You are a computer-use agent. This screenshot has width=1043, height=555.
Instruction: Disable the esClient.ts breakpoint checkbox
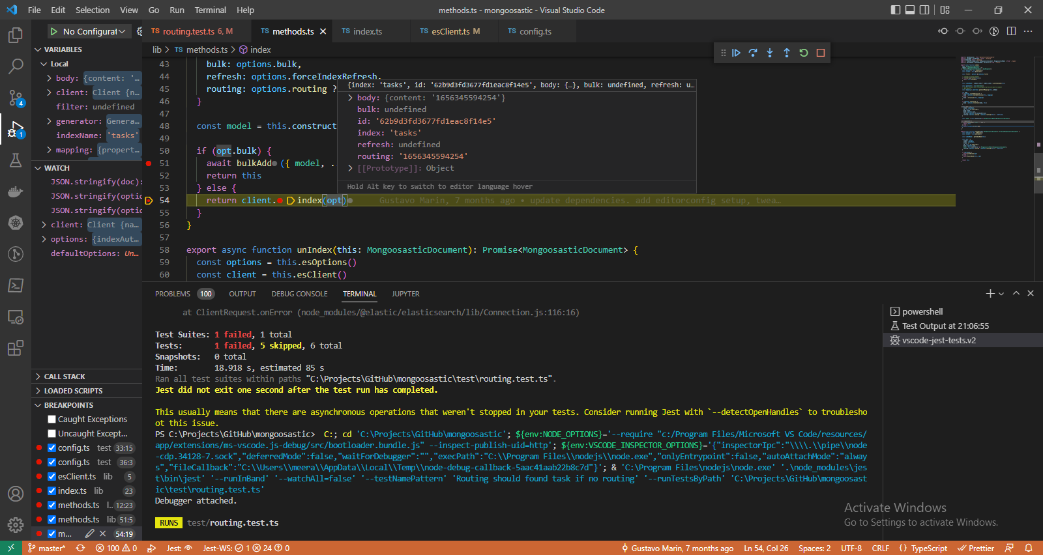52,477
